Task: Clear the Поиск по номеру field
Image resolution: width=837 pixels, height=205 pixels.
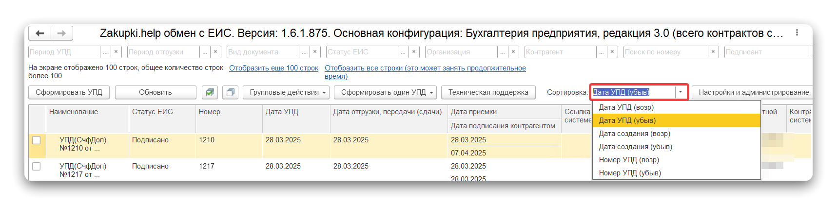Action: coord(713,52)
